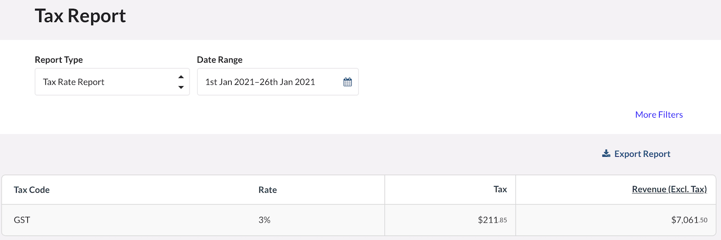
Task: Click the Tax Report page heading
Action: [x=80, y=16]
